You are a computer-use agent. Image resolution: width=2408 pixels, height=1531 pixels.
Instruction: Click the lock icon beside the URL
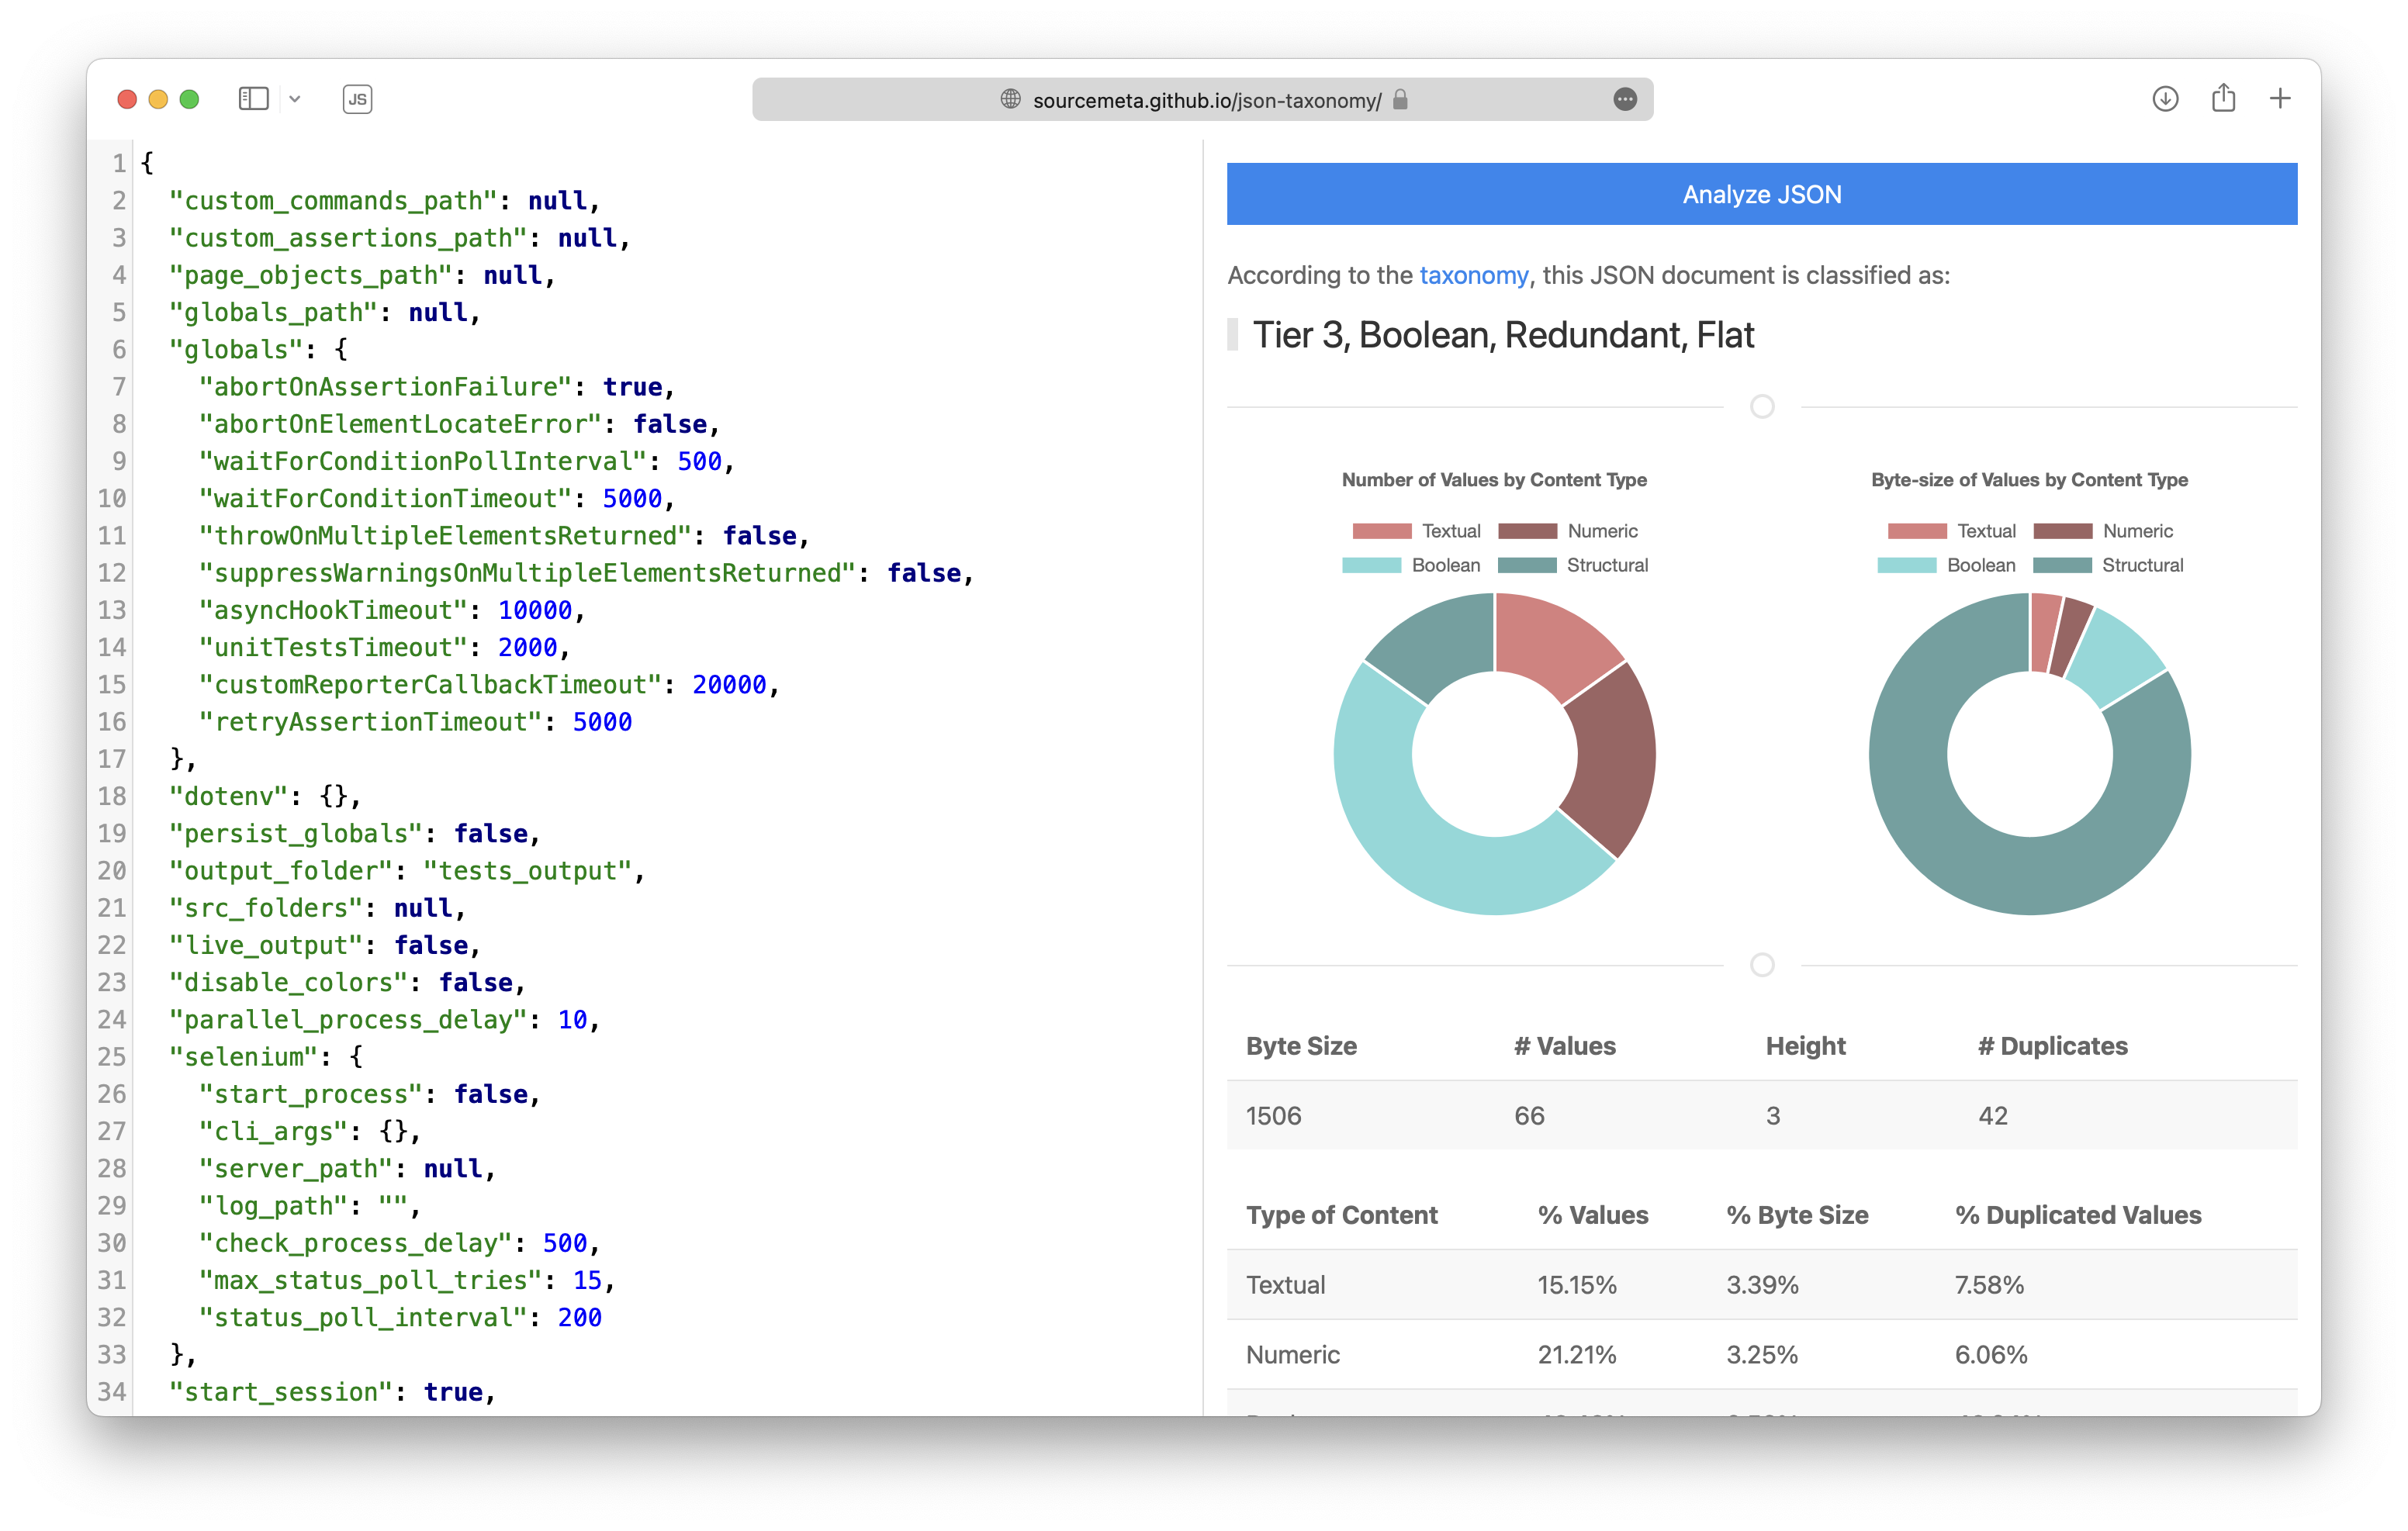pos(1400,99)
